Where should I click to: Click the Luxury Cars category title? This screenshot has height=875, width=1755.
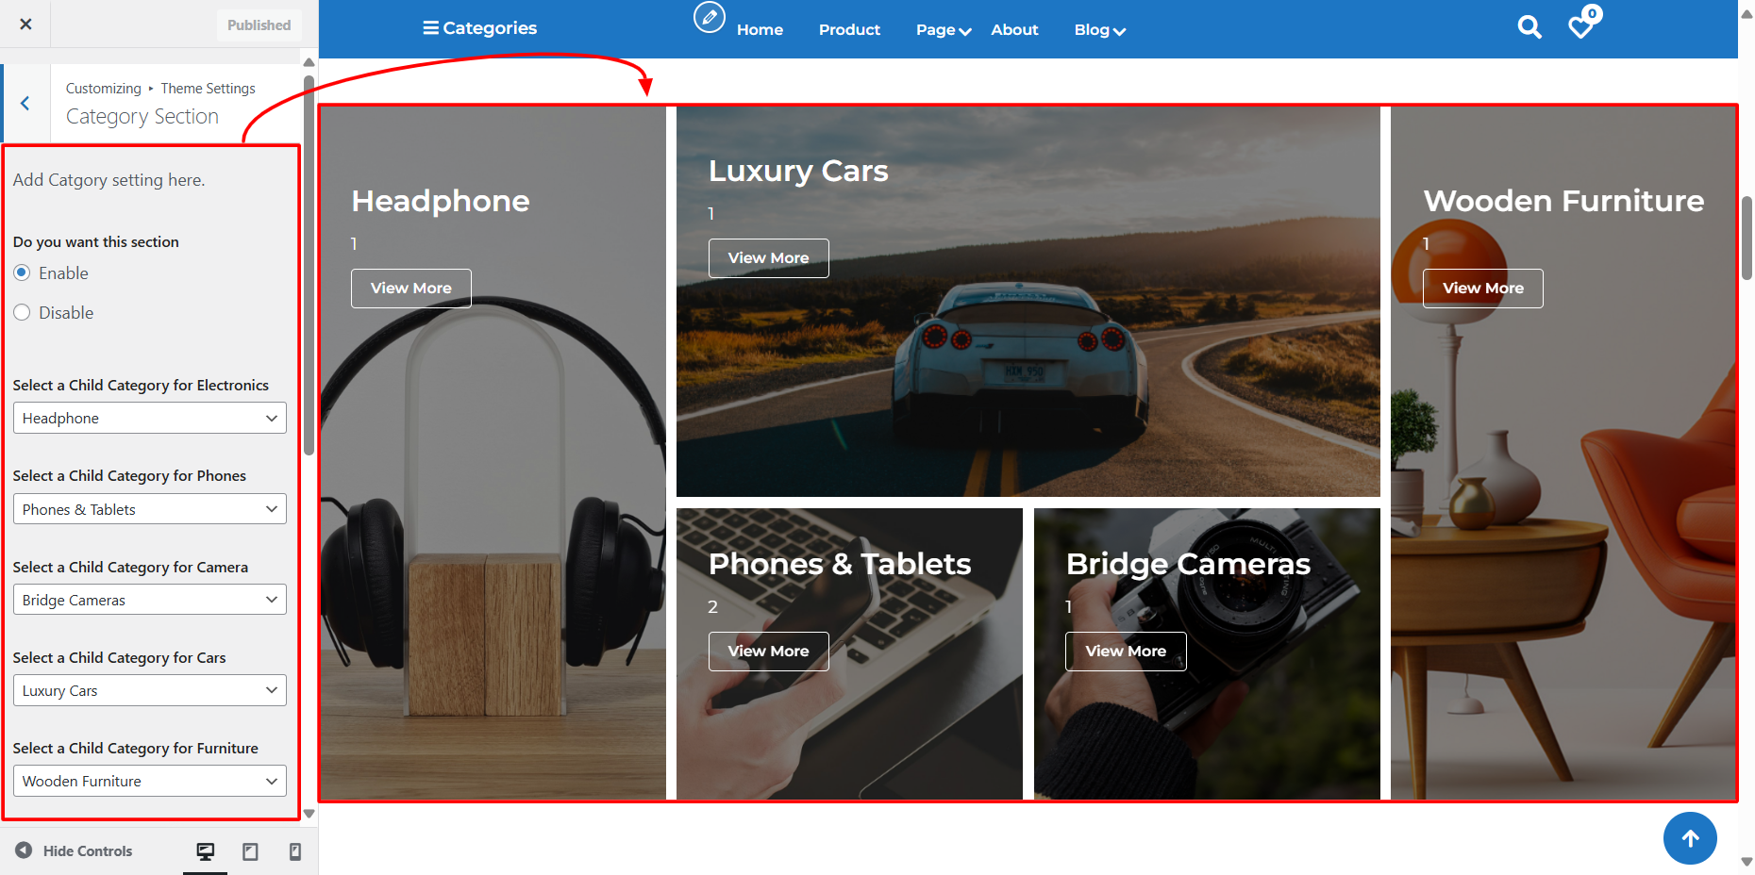click(798, 171)
